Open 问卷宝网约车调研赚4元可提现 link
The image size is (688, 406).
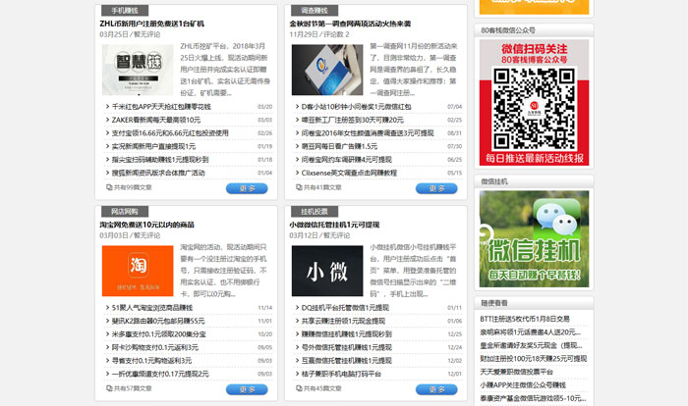pos(346,160)
